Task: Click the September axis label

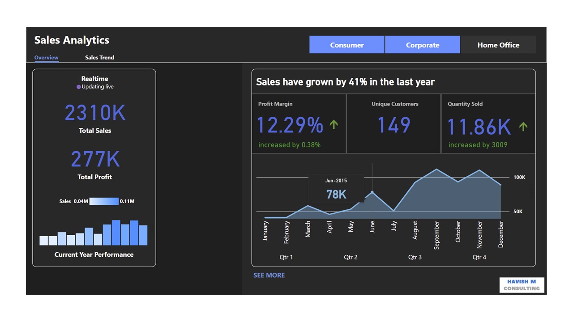Action: [436, 235]
